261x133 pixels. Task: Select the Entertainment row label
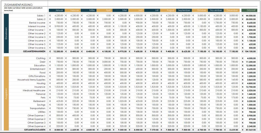pyautogui.click(x=38, y=69)
